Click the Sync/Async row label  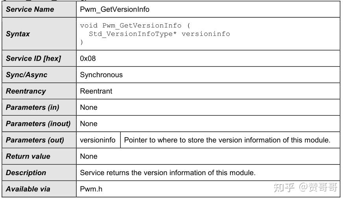point(26,75)
